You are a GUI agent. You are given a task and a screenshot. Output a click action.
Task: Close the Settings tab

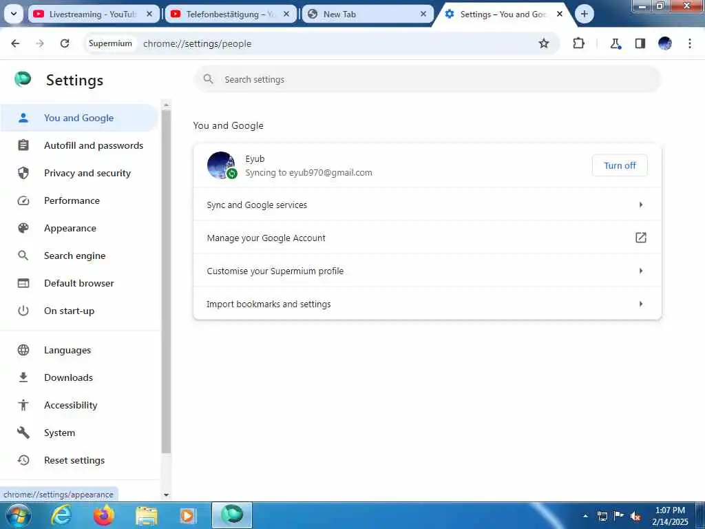pos(560,14)
